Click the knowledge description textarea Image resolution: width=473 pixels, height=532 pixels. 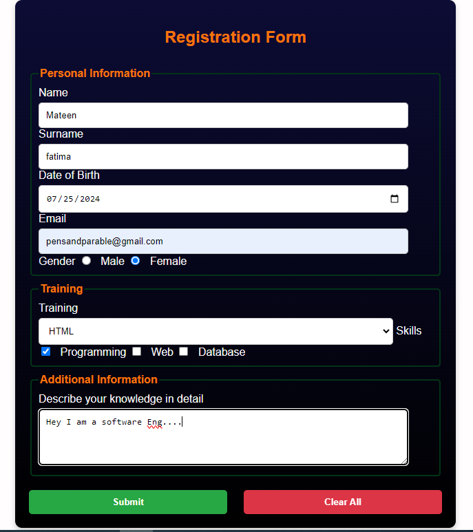point(223,440)
